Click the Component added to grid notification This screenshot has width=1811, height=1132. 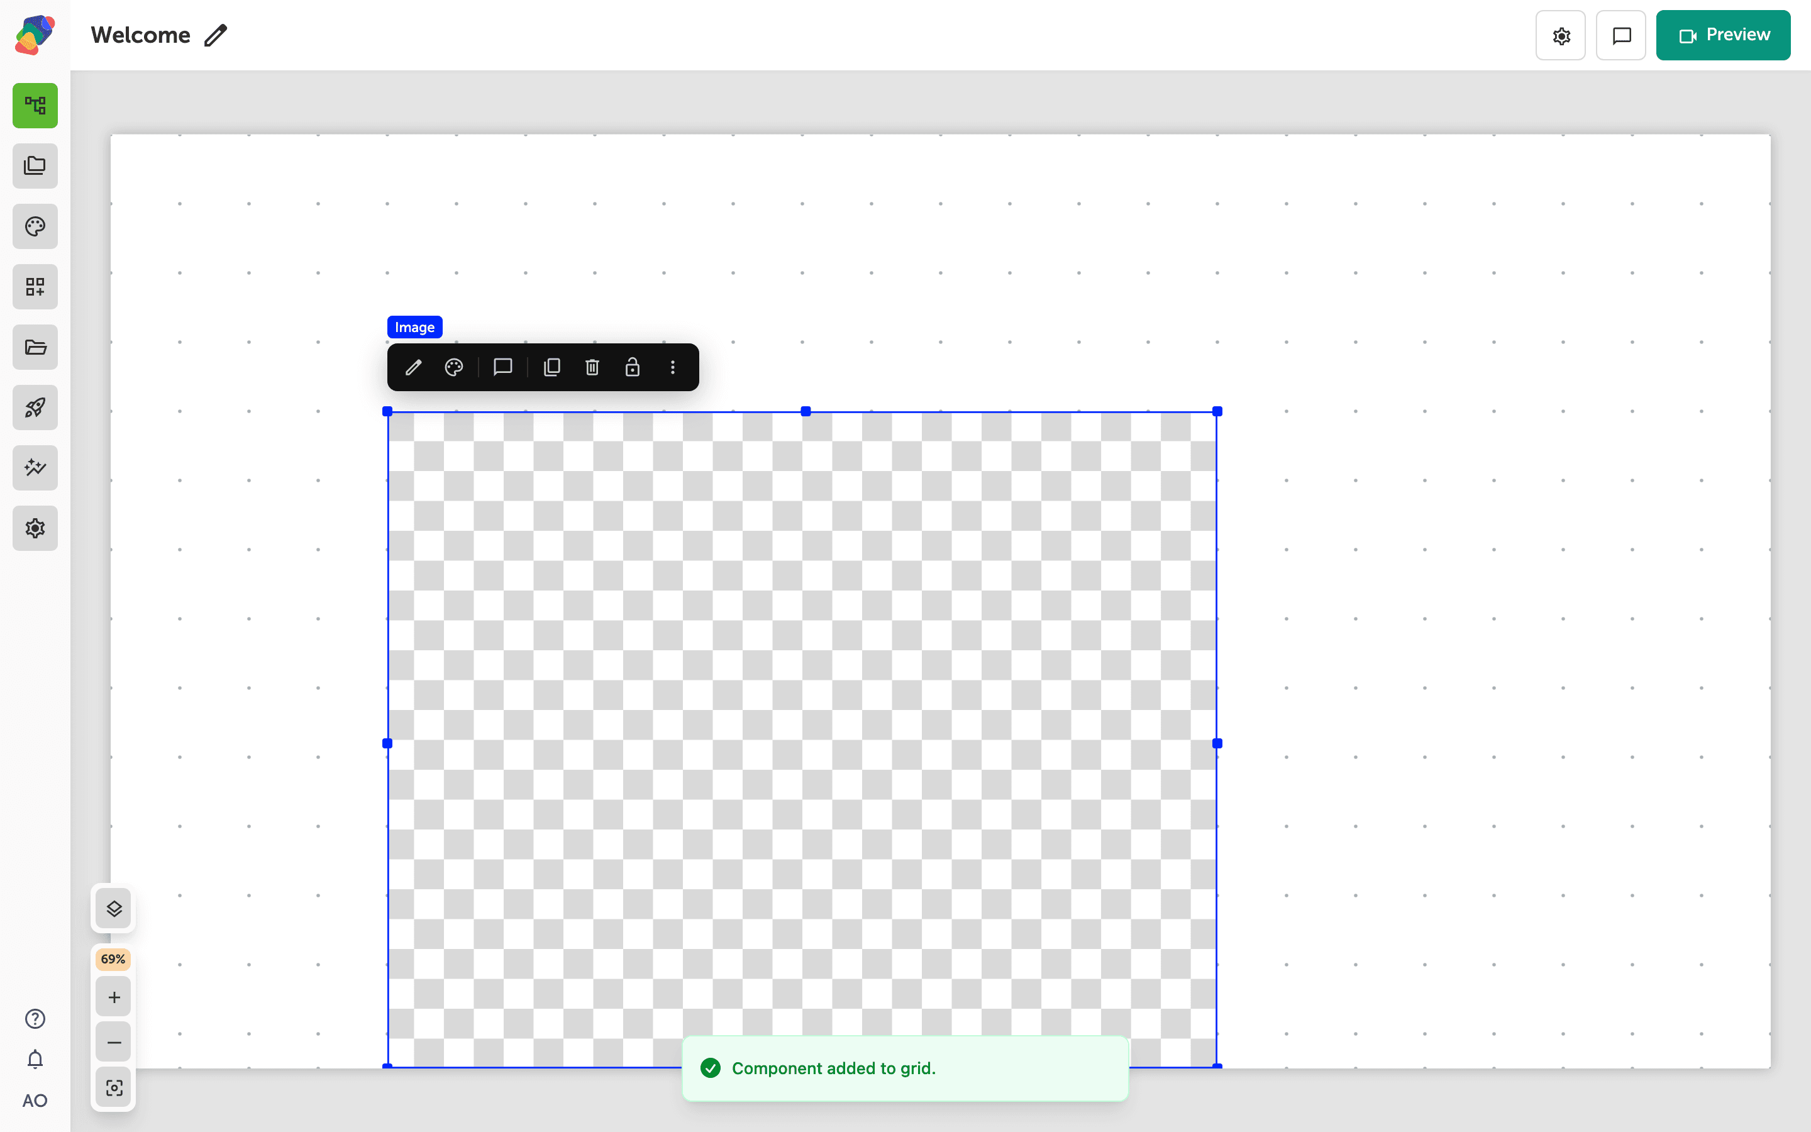906,1068
